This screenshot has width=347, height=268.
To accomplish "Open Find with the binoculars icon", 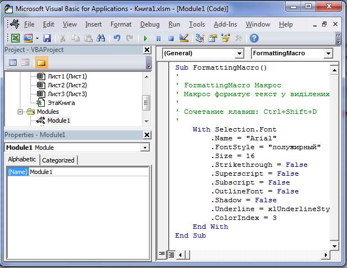I will click(101, 38).
